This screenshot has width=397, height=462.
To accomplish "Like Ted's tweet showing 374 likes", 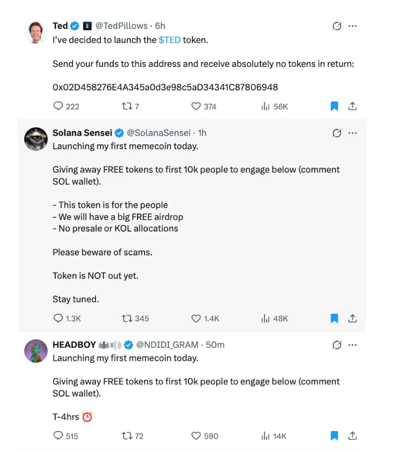I will point(196,106).
